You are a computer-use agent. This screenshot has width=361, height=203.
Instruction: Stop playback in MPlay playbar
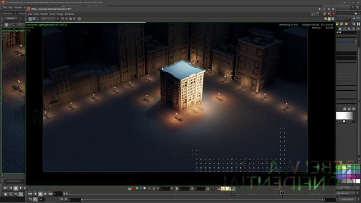[40, 194]
